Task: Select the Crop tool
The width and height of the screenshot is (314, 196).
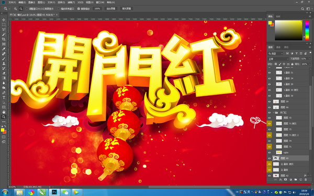Action: point(4,39)
